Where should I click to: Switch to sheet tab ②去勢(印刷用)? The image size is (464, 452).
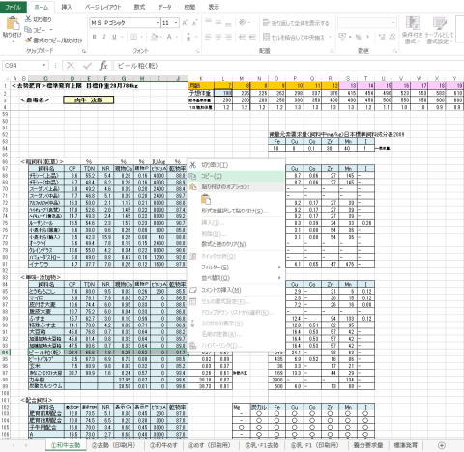[113, 445]
